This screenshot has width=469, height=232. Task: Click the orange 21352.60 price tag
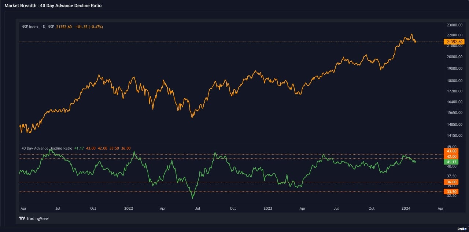pos(451,42)
